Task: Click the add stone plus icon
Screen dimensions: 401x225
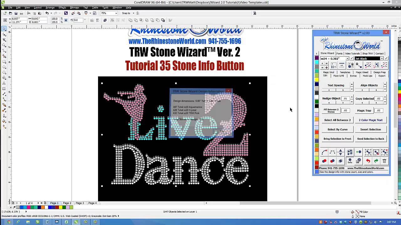Action: click(x=358, y=152)
